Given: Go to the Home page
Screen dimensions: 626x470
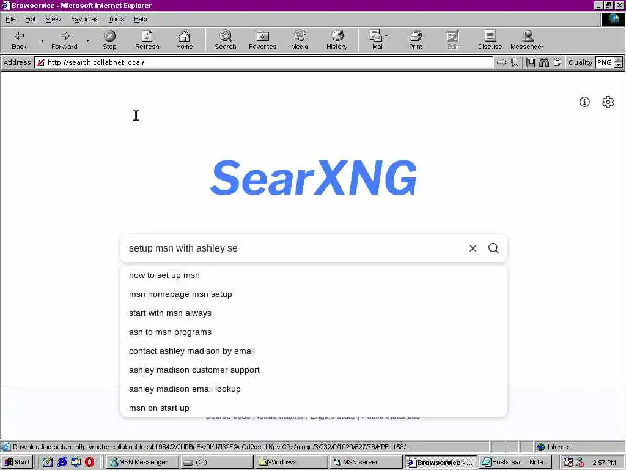Looking at the screenshot, I should tap(184, 40).
